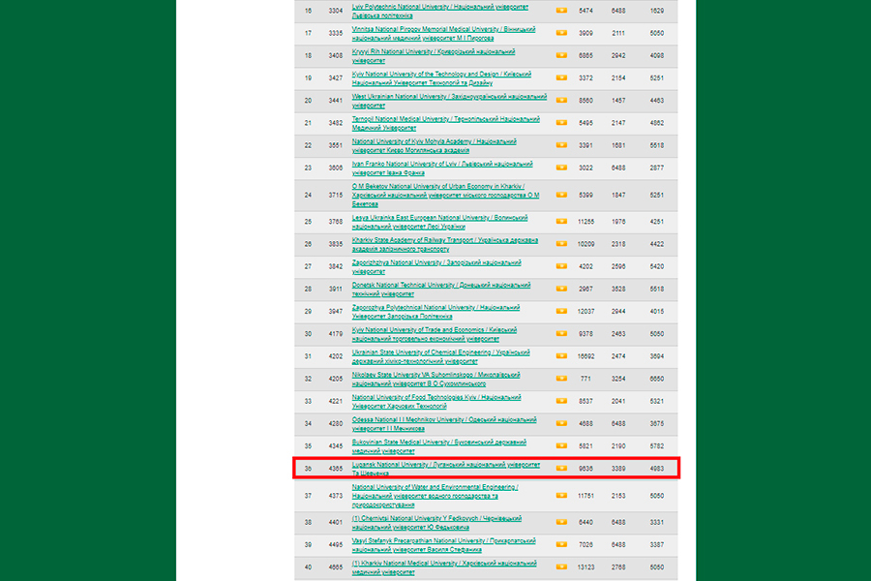The image size is (871, 581).
Task: Click orange icon in Ukrainian Chemical Engineering University row
Action: click(561, 355)
